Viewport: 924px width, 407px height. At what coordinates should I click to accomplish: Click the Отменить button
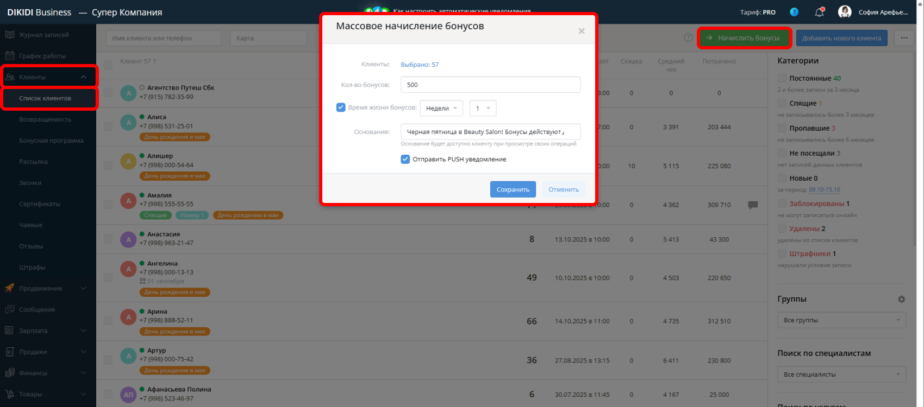pyautogui.click(x=564, y=189)
